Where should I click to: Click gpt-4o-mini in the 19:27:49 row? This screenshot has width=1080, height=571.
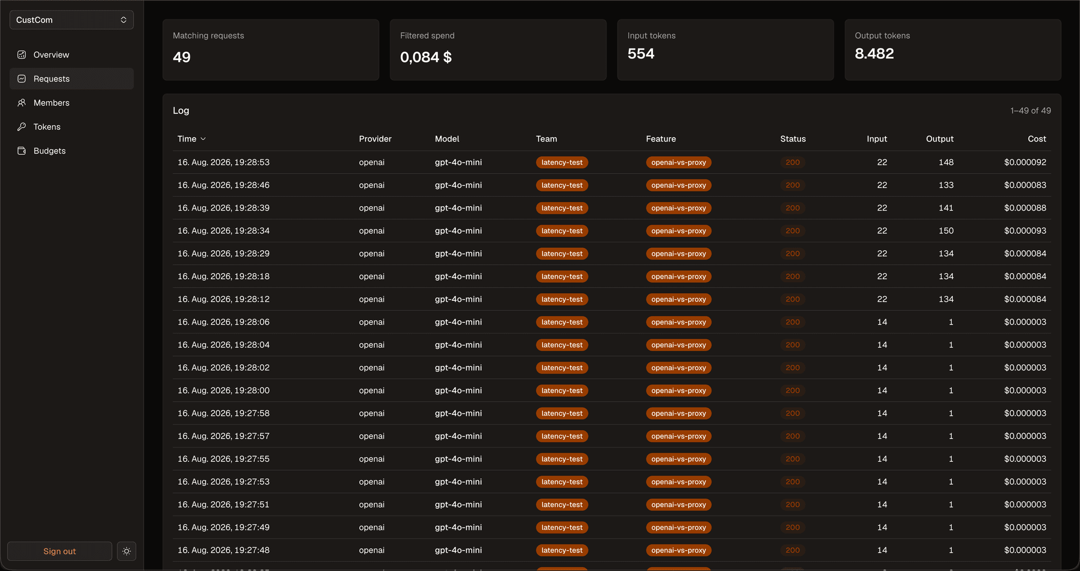pos(458,527)
